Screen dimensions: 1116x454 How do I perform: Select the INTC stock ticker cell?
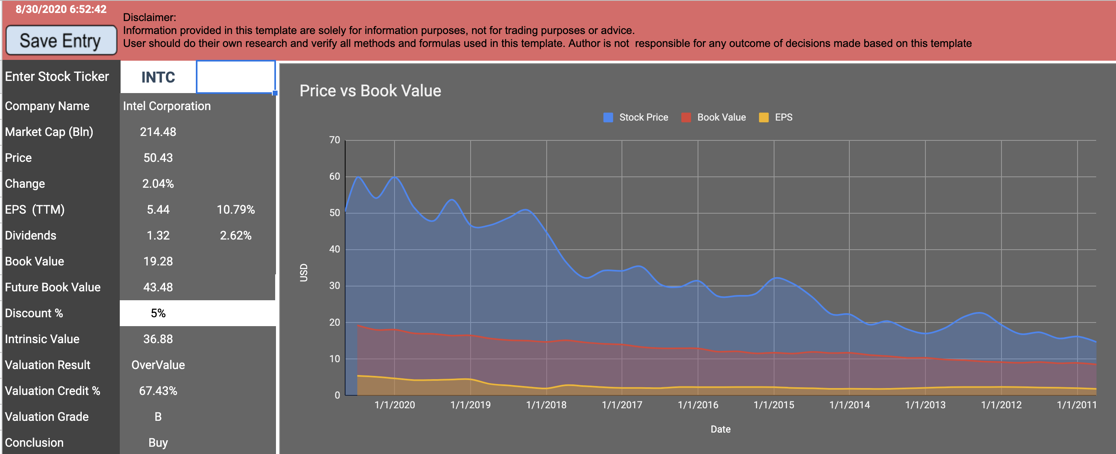click(x=158, y=77)
